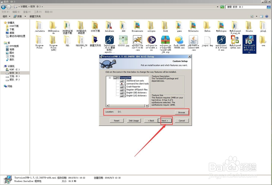Image resolution: width=272 pixels, height=185 pixels.
Task: Select the jinpai.dmp file
Action: [x=207, y=41]
